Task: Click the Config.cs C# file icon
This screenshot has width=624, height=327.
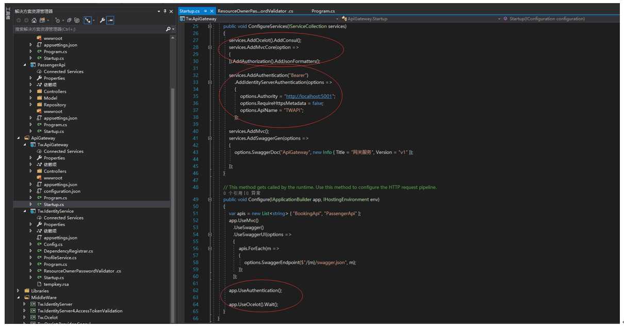Action: 39,244
